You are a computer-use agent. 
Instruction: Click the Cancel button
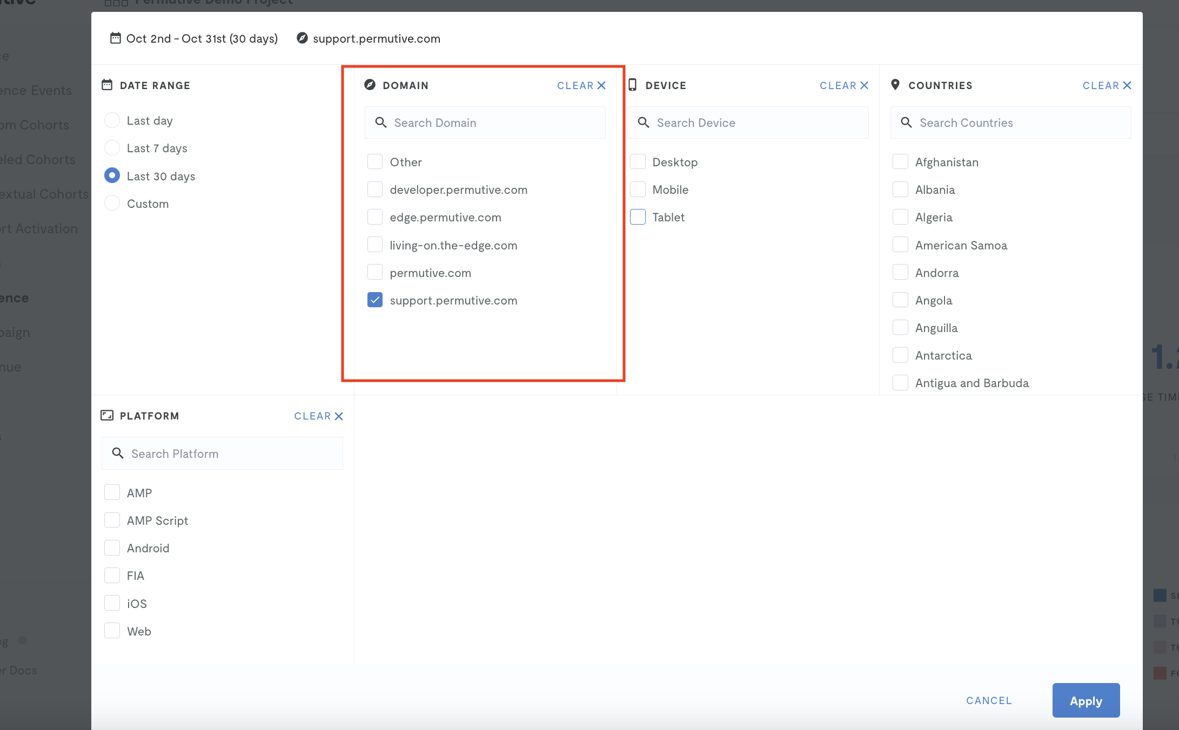click(x=989, y=700)
